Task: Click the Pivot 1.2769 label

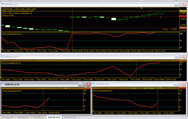Action: coord(170,29)
